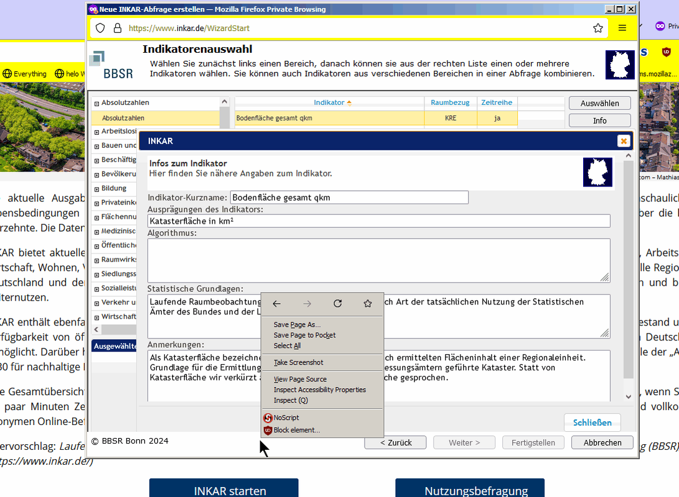Click tree list scroll-up arrow
This screenshot has height=497, width=679.
(x=224, y=102)
